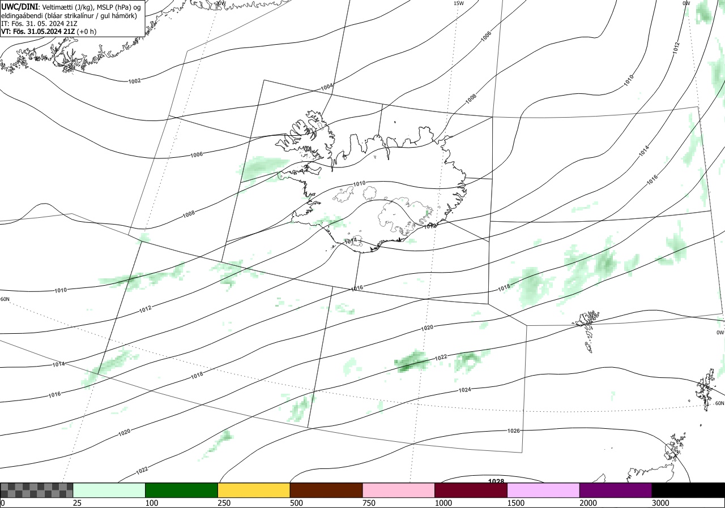Click the '1500' value under the color scale
This screenshot has height=508, width=725.
tap(516, 503)
